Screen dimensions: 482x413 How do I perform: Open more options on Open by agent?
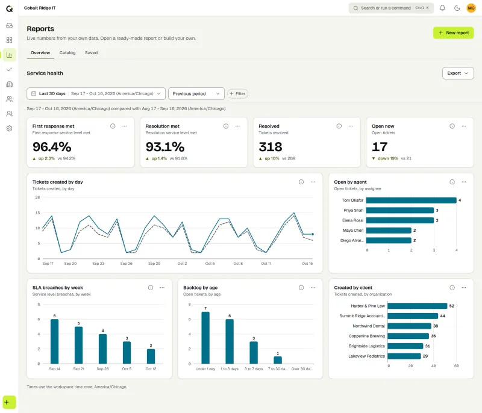click(x=464, y=182)
